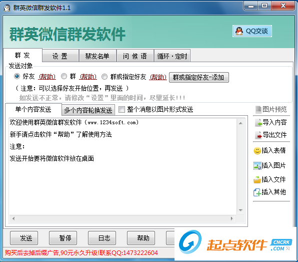The width and height of the screenshot is (298, 262).
Task: Click the text area scroll up arrow
Action: coord(240,123)
